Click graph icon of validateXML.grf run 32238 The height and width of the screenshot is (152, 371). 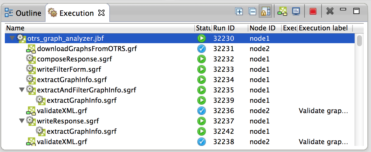point(30,142)
